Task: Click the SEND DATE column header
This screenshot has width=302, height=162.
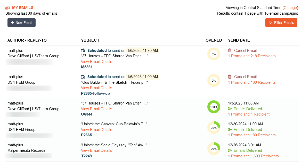Action: [239, 40]
